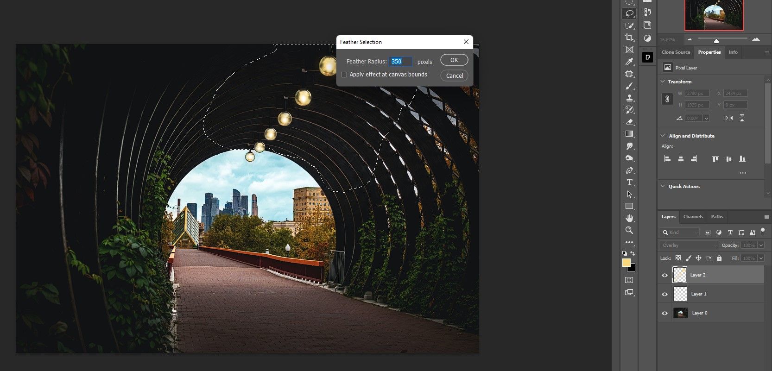The width and height of the screenshot is (772, 371).
Task: Reset to default foreground and background colors
Action: [x=625, y=253]
